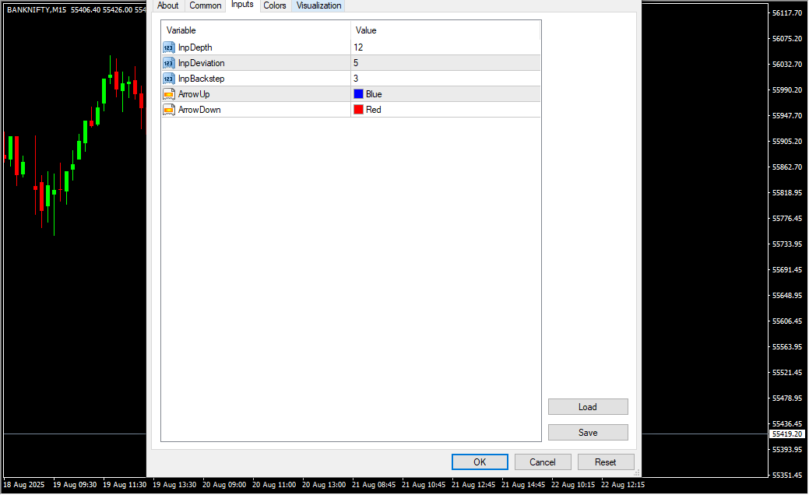Viewport: 809px width, 495px height.
Task: Click the InpDepth integer type icon
Action: [168, 47]
